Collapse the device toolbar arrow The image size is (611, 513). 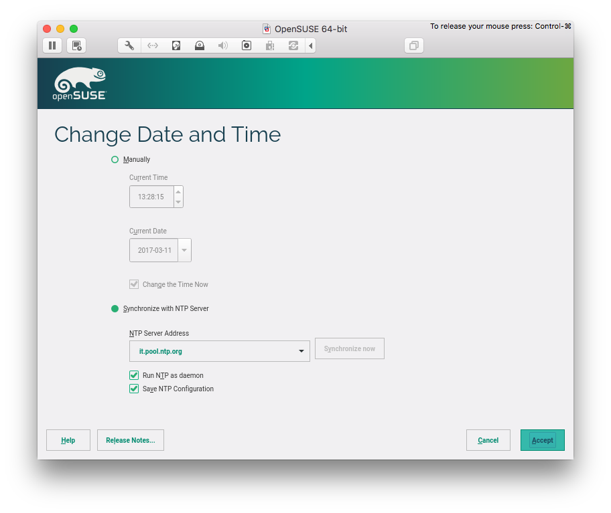[311, 45]
